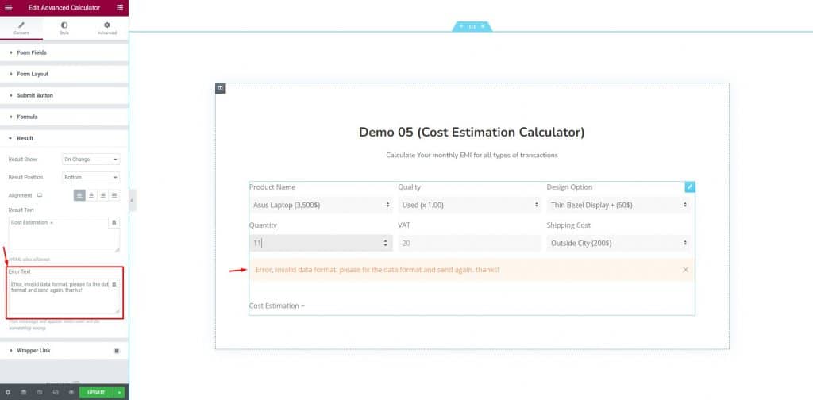Click into the Quantity input field
Screen dimensions: 813x400
point(321,243)
